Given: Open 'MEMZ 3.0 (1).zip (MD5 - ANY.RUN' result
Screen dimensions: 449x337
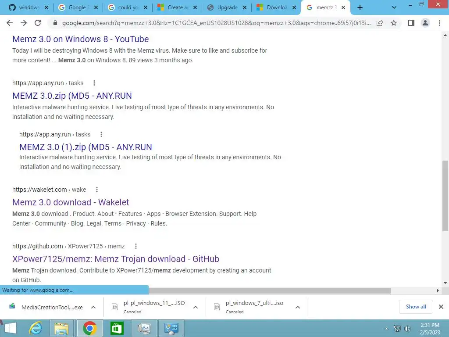Looking at the screenshot, I should pos(86,147).
